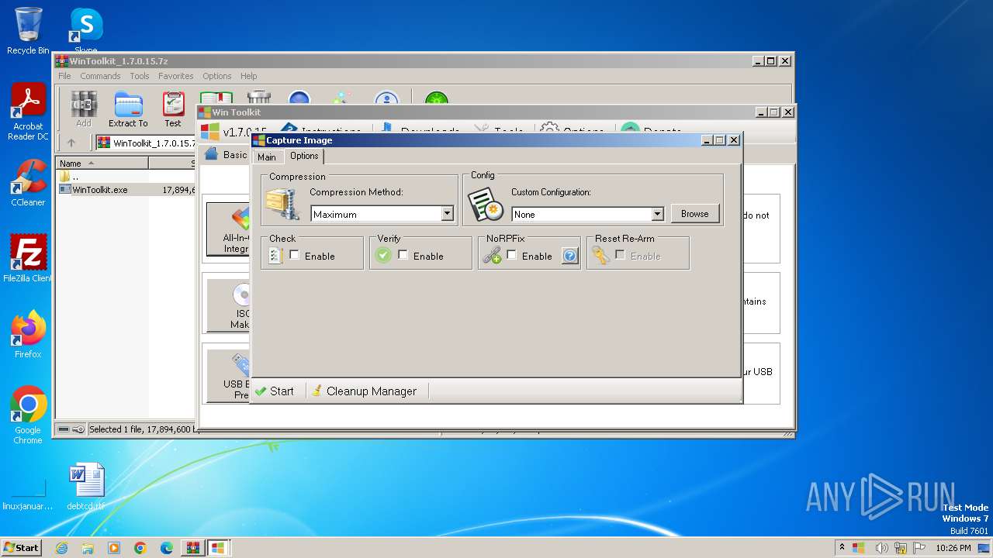Select WinToolkit.exe file row

click(x=126, y=189)
